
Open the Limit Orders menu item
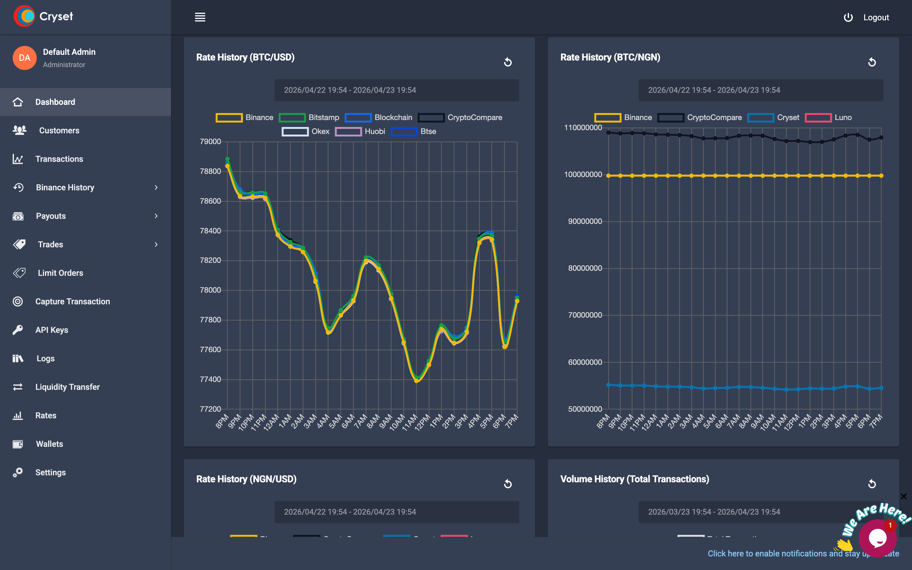pos(85,273)
